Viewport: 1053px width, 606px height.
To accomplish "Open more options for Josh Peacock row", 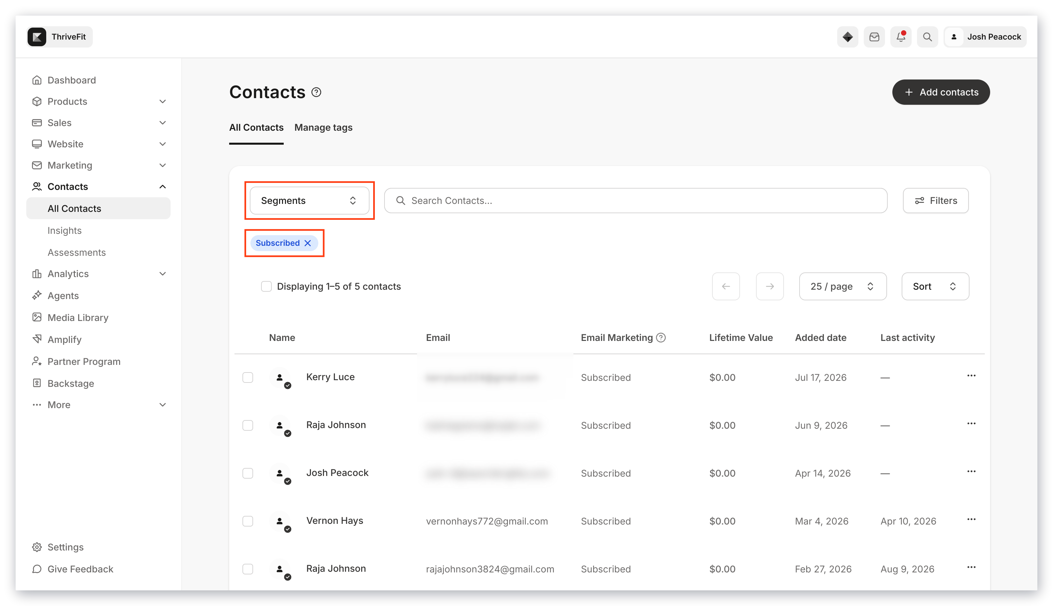I will [x=971, y=472].
